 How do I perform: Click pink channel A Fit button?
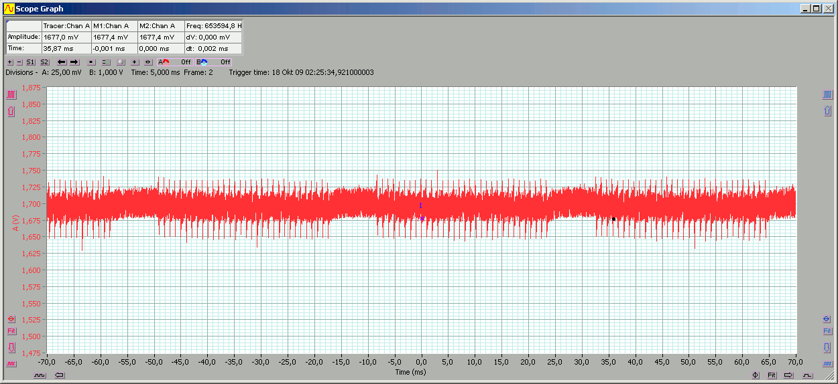(11, 331)
